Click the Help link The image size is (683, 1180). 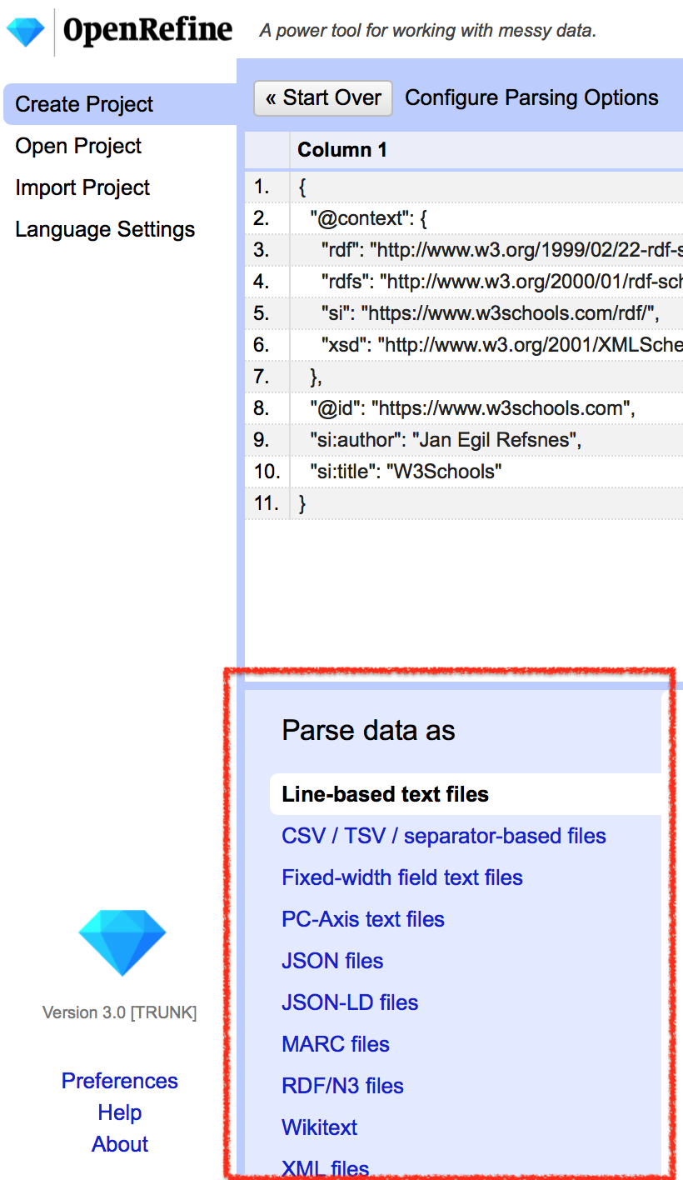120,1112
